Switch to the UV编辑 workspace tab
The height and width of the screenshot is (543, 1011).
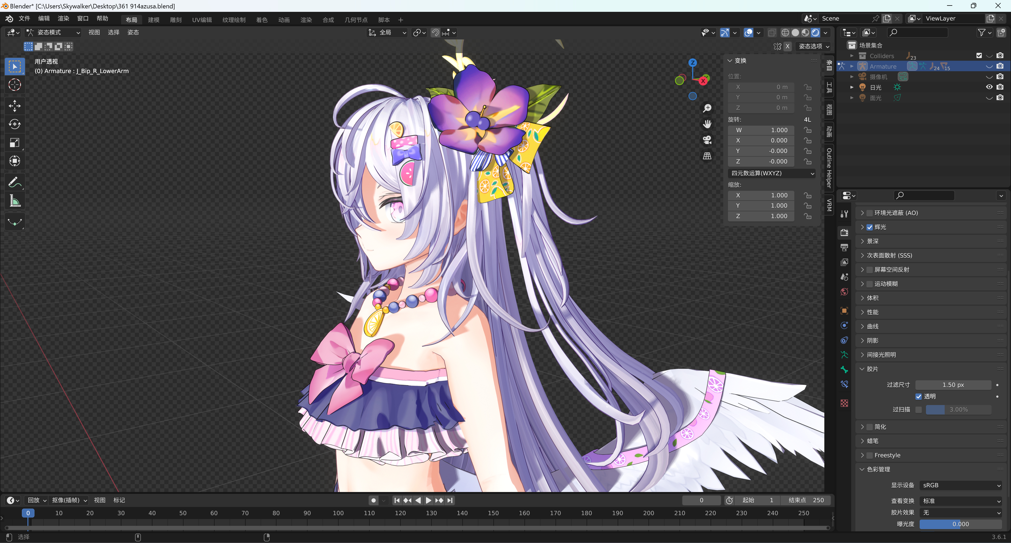pyautogui.click(x=202, y=20)
